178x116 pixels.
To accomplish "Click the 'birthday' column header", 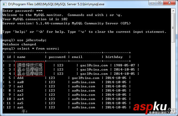I will (x=114, y=57).
